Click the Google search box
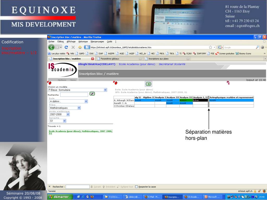The width and height of the screenshot is (267, 200). pos(240,47)
